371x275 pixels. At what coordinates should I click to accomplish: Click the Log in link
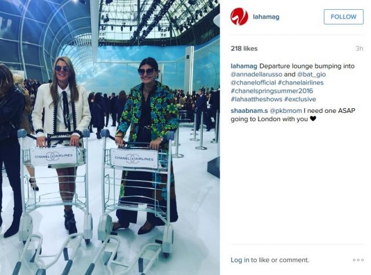coord(240,260)
